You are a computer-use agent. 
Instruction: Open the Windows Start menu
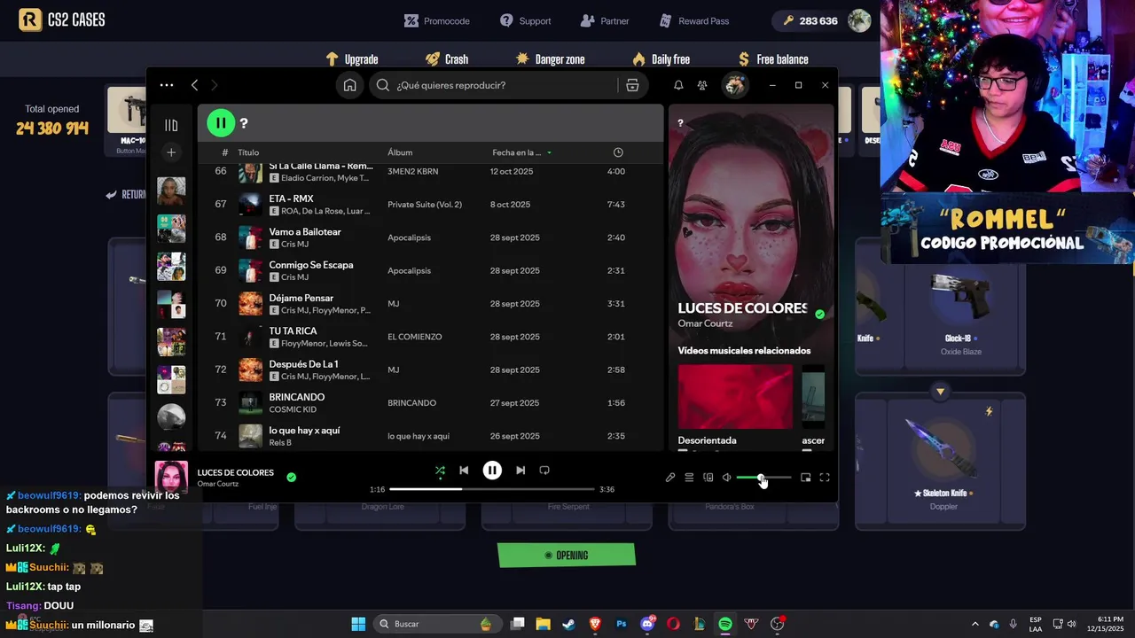358,624
